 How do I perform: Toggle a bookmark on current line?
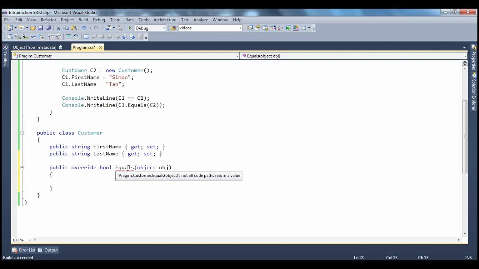pyautogui.click(x=86, y=37)
